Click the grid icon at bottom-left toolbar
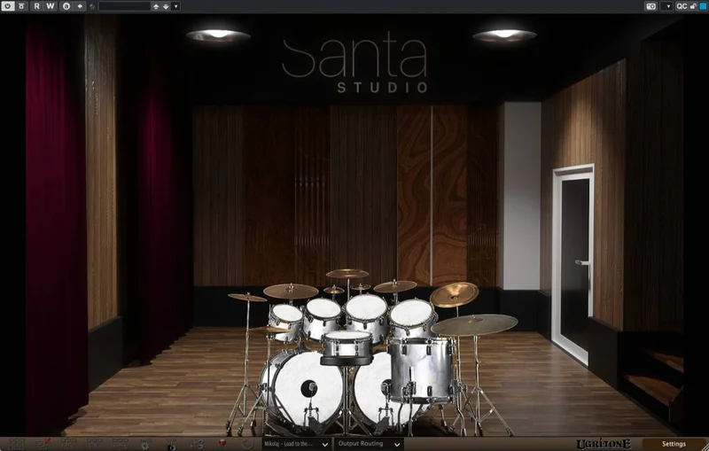Image resolution: width=709 pixels, height=451 pixels. (17, 444)
